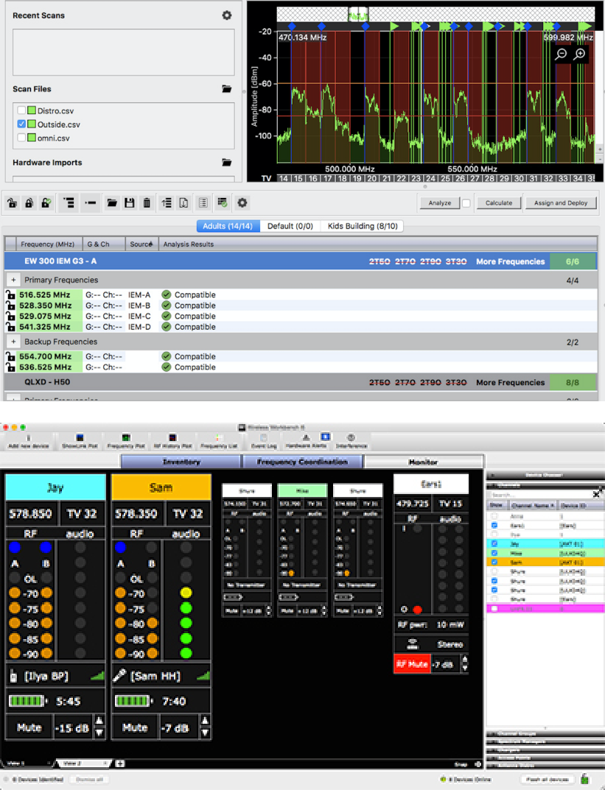Open the Inventory tab
Screen dimensions: 605x790
point(181,462)
